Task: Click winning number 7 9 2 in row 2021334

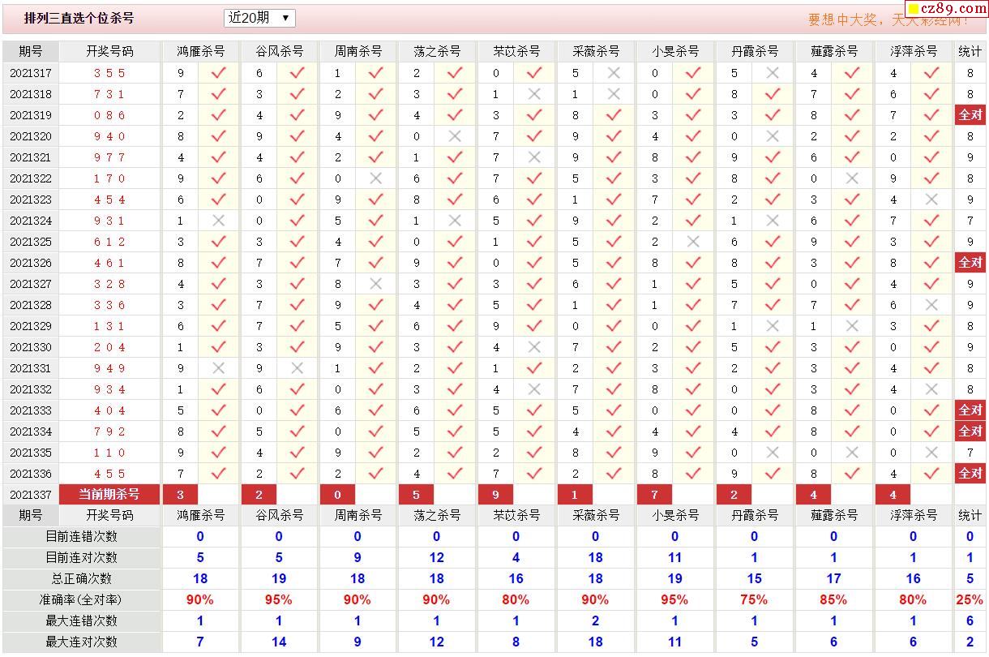Action: click(109, 432)
